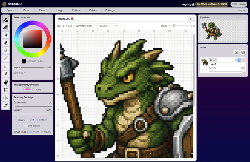Adjust the Stroke width slider

[33, 106]
